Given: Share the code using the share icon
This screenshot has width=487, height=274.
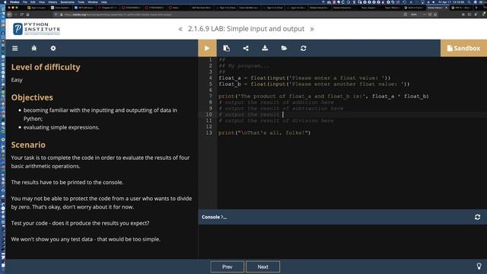Looking at the screenshot, I should pyautogui.click(x=246, y=48).
